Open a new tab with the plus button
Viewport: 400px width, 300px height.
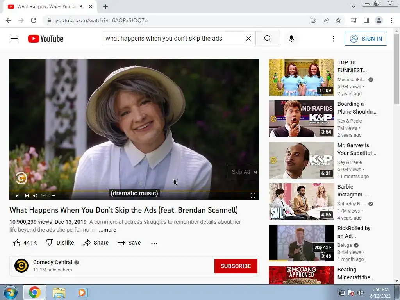click(x=105, y=7)
